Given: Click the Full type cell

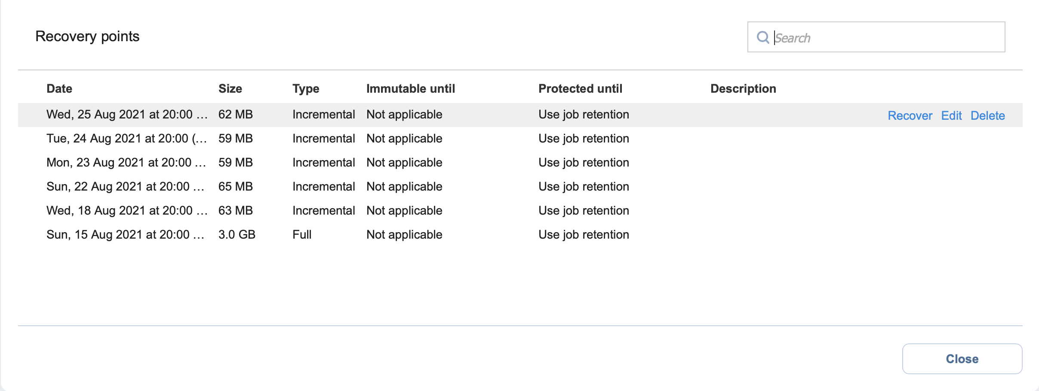Looking at the screenshot, I should (302, 235).
